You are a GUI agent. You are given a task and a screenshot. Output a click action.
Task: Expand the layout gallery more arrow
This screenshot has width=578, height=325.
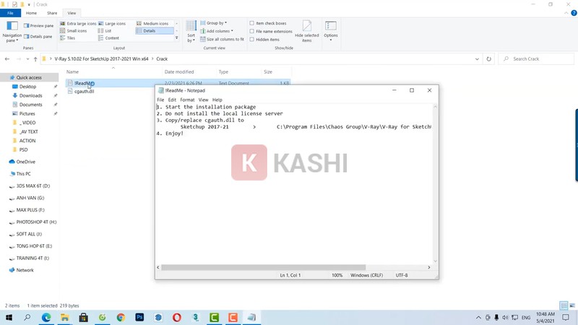[176, 38]
